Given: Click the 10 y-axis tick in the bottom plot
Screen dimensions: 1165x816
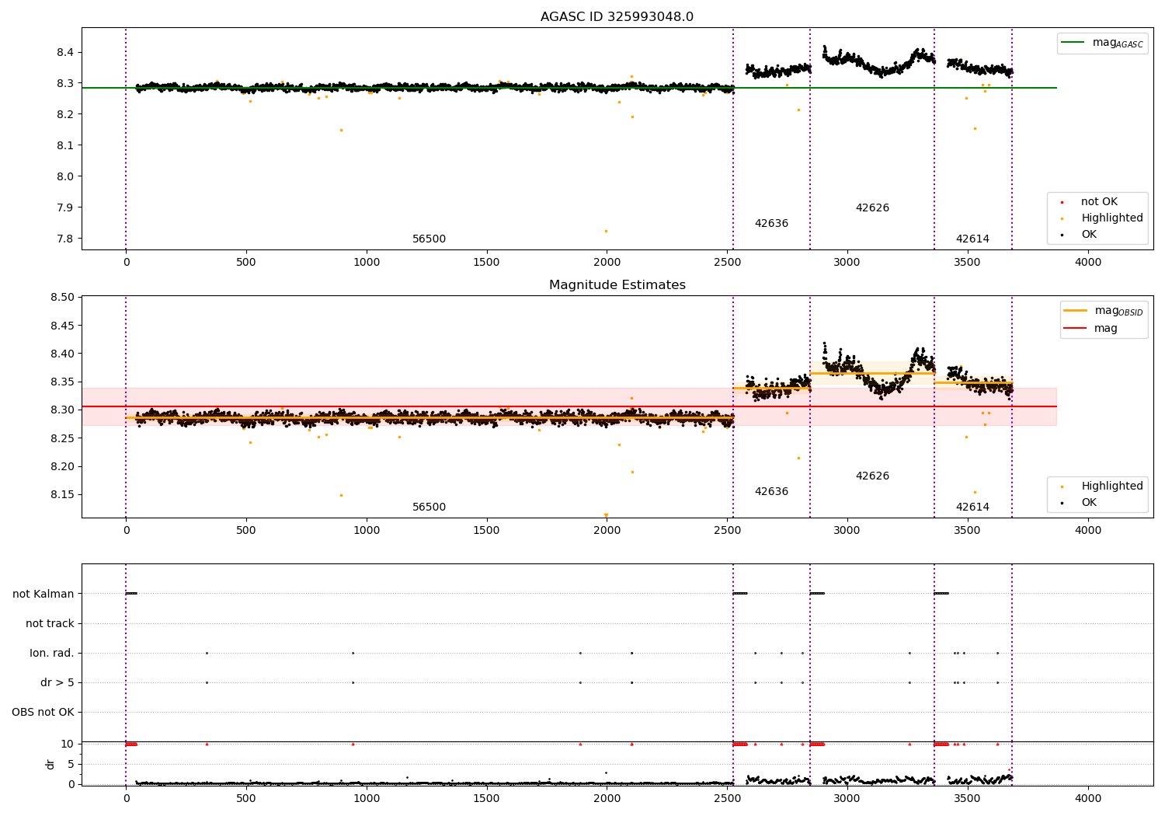Looking at the screenshot, I should 68,745.
